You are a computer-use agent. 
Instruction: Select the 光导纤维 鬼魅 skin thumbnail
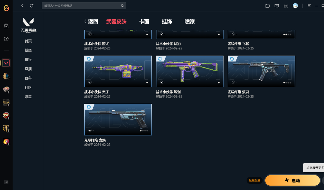pyautogui.click(x=118, y=120)
